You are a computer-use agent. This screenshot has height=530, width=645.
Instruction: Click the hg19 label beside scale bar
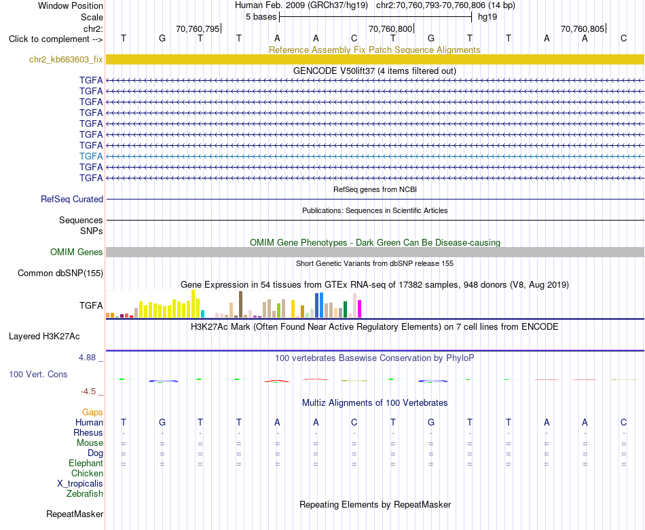(x=487, y=17)
